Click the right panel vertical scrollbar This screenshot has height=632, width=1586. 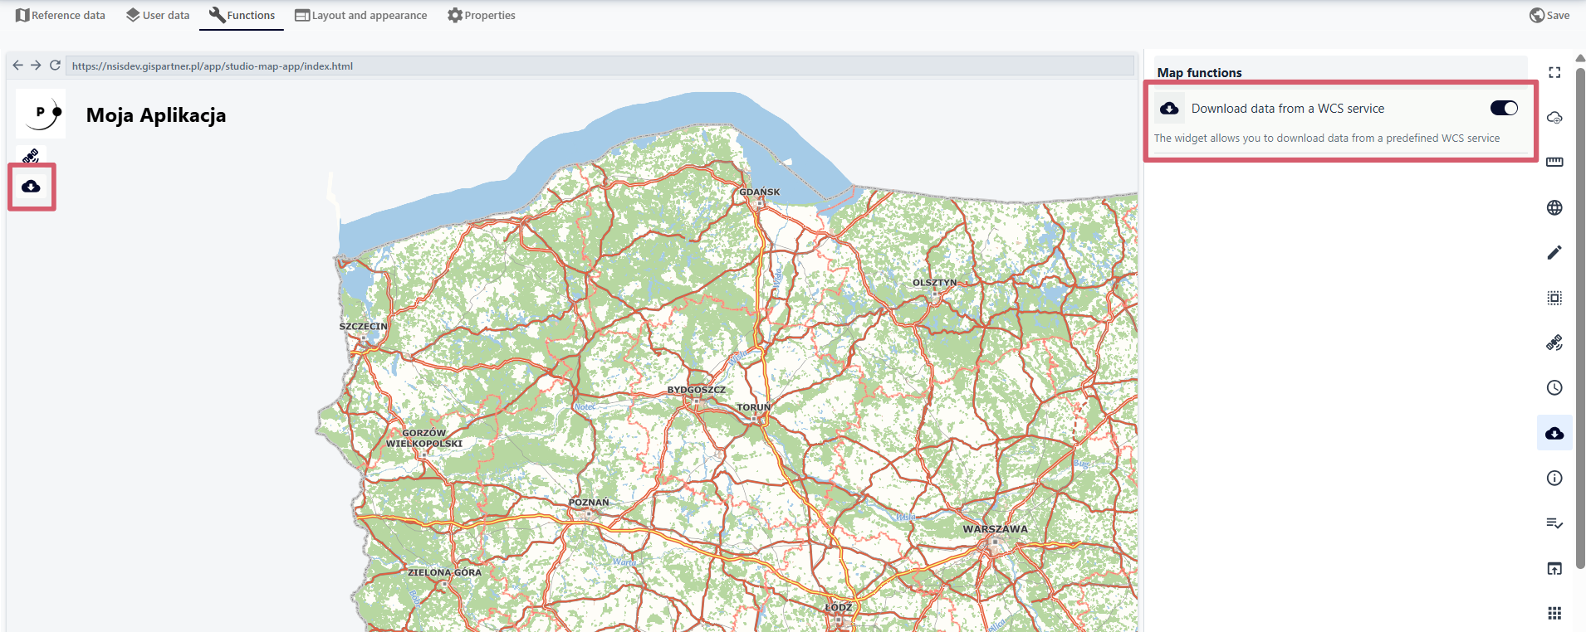coord(1580,315)
